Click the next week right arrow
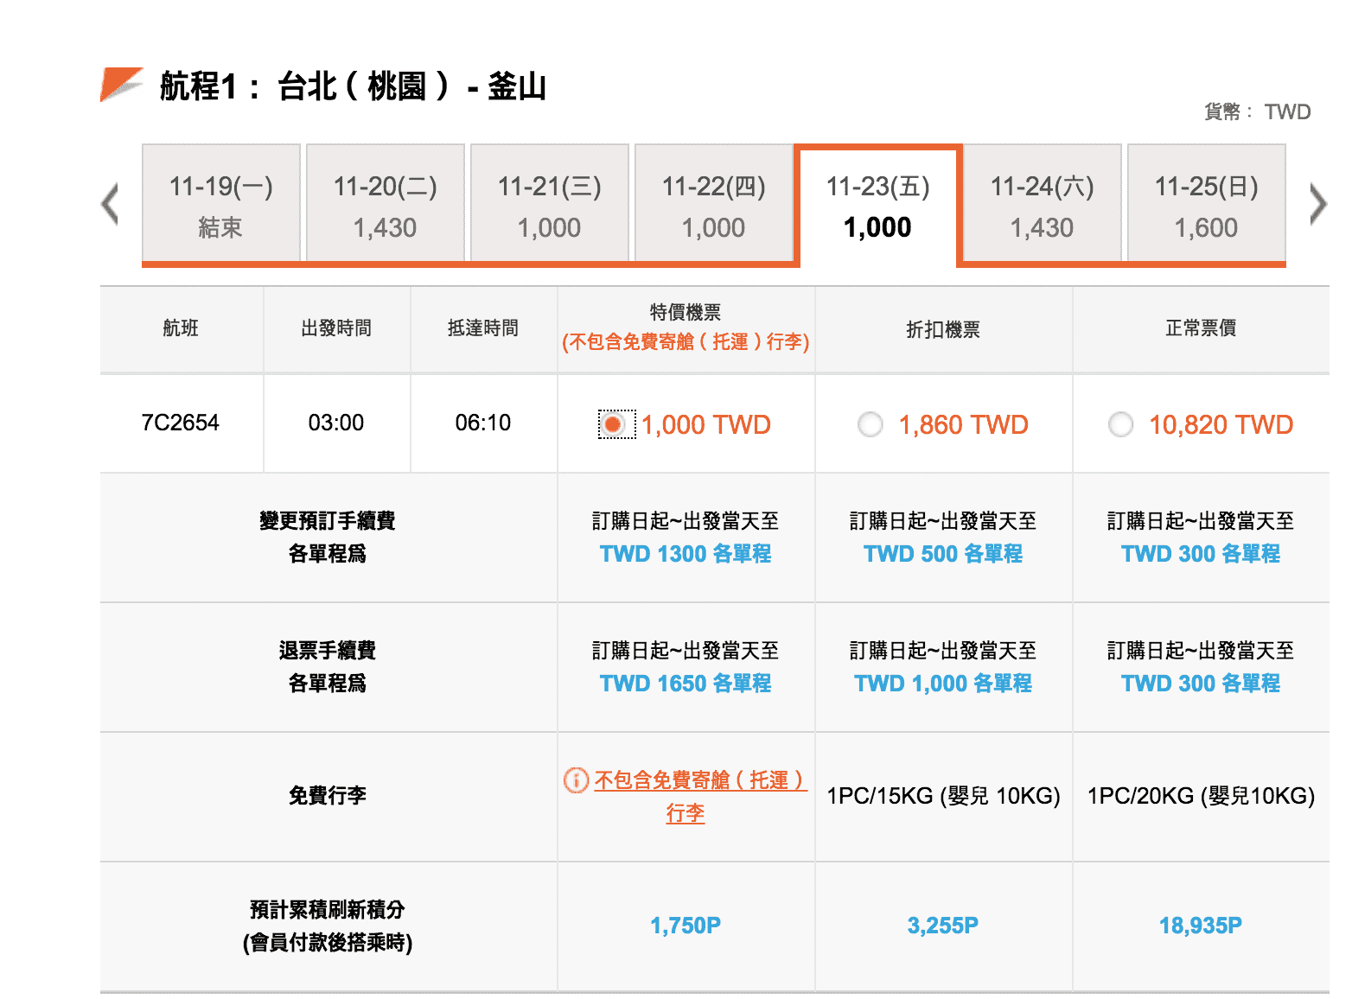Screen dimensions: 1352x999 (1317, 205)
